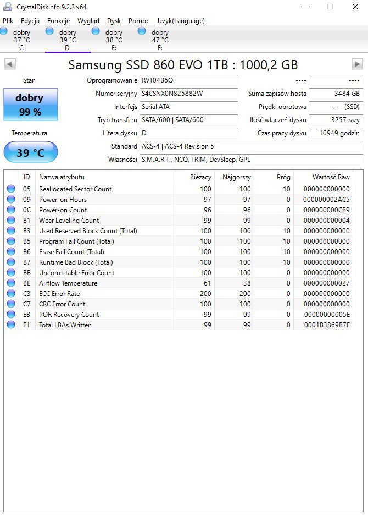Click the rotation rate value ---- (SSD)
Viewport: 368px width, 516px height.
(x=336, y=107)
